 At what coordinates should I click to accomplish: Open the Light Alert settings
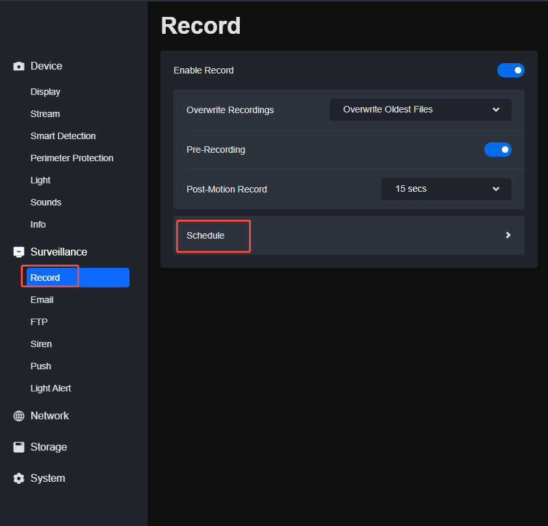pyautogui.click(x=51, y=388)
